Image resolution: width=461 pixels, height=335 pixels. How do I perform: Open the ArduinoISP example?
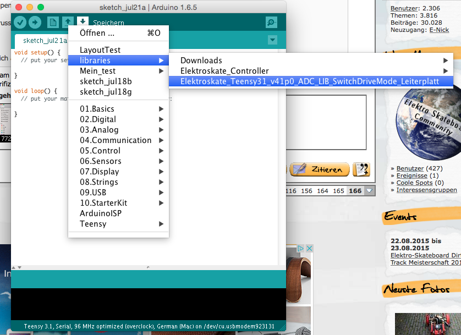click(118, 213)
